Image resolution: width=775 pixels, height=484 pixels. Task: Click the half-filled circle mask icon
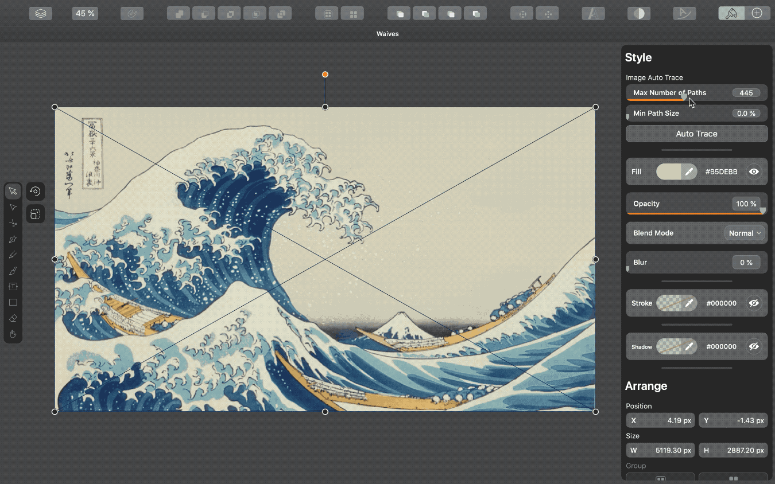click(639, 13)
